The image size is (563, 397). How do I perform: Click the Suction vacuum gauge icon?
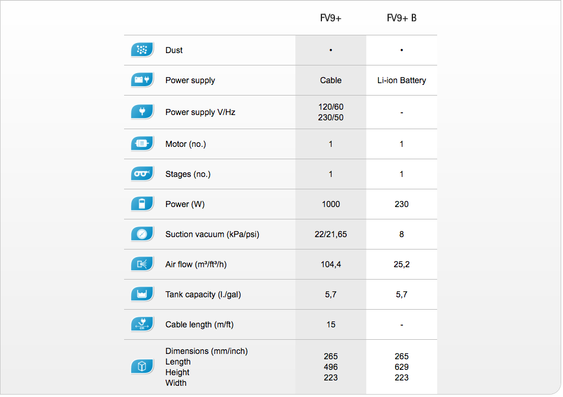(x=142, y=234)
